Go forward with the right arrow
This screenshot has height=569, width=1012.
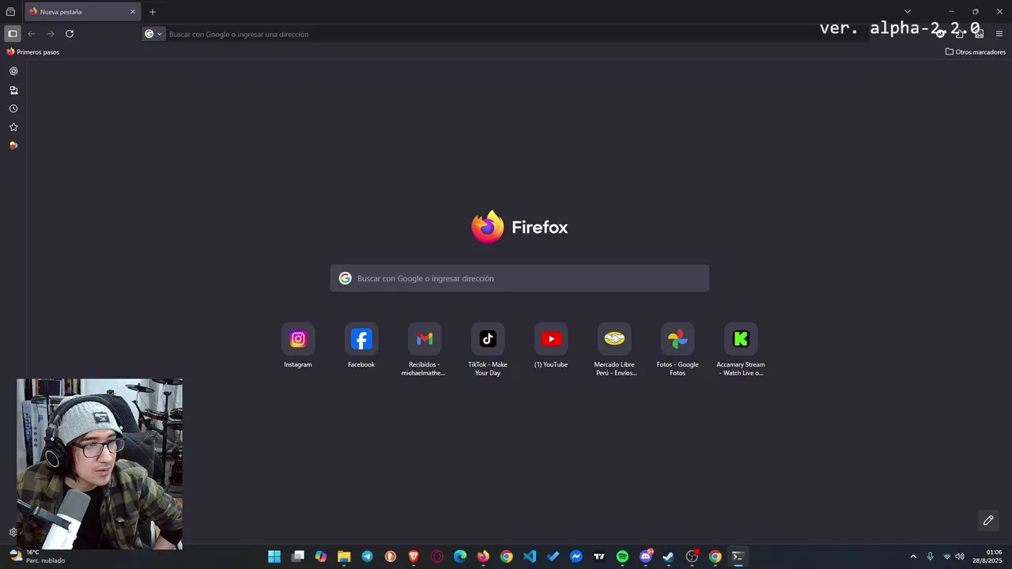(51, 34)
